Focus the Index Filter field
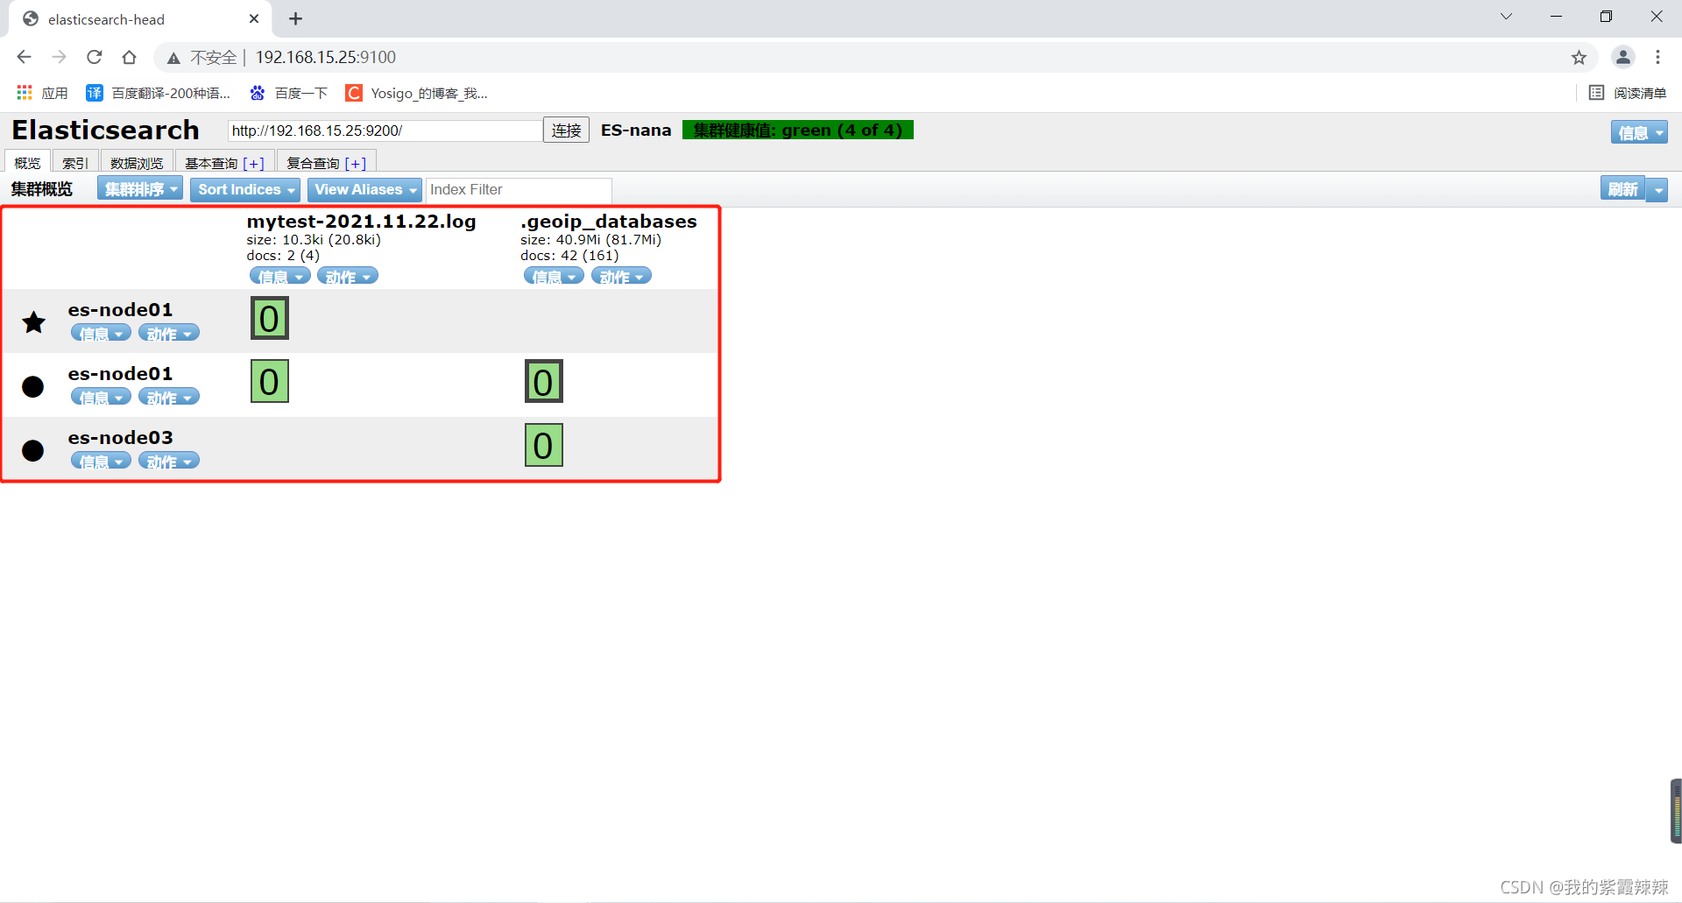This screenshot has width=1682, height=903. coord(519,189)
